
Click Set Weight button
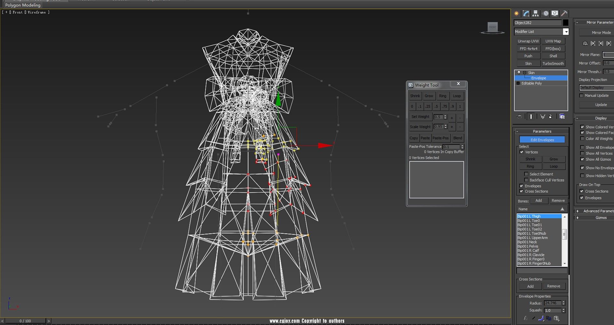point(420,117)
